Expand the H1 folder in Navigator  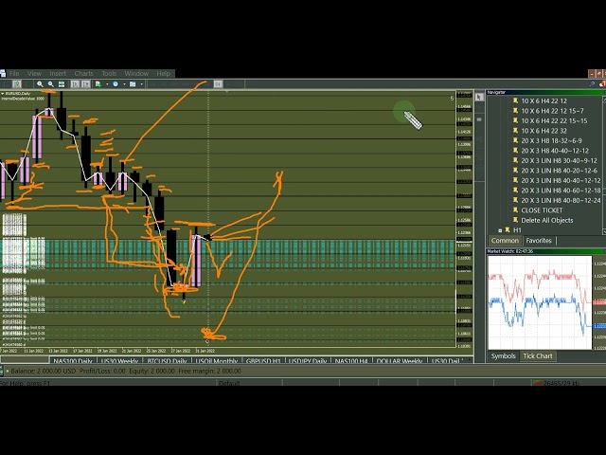click(500, 230)
